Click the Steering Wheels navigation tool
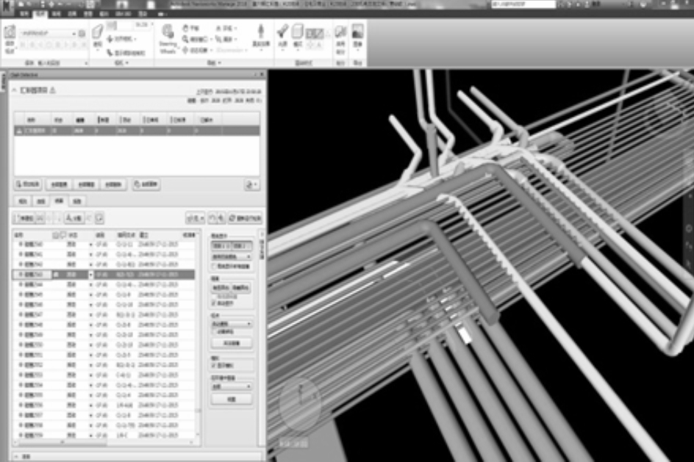694x462 pixels. click(x=168, y=37)
